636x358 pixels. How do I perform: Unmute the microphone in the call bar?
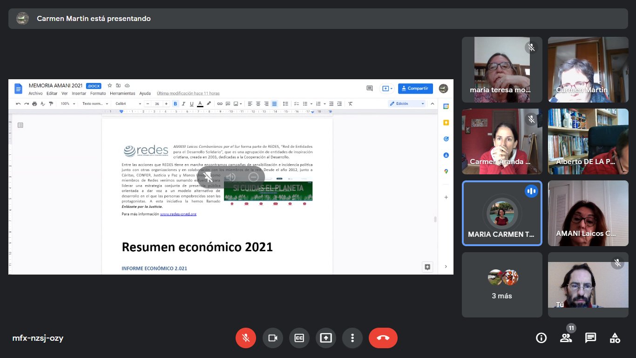[x=246, y=338]
